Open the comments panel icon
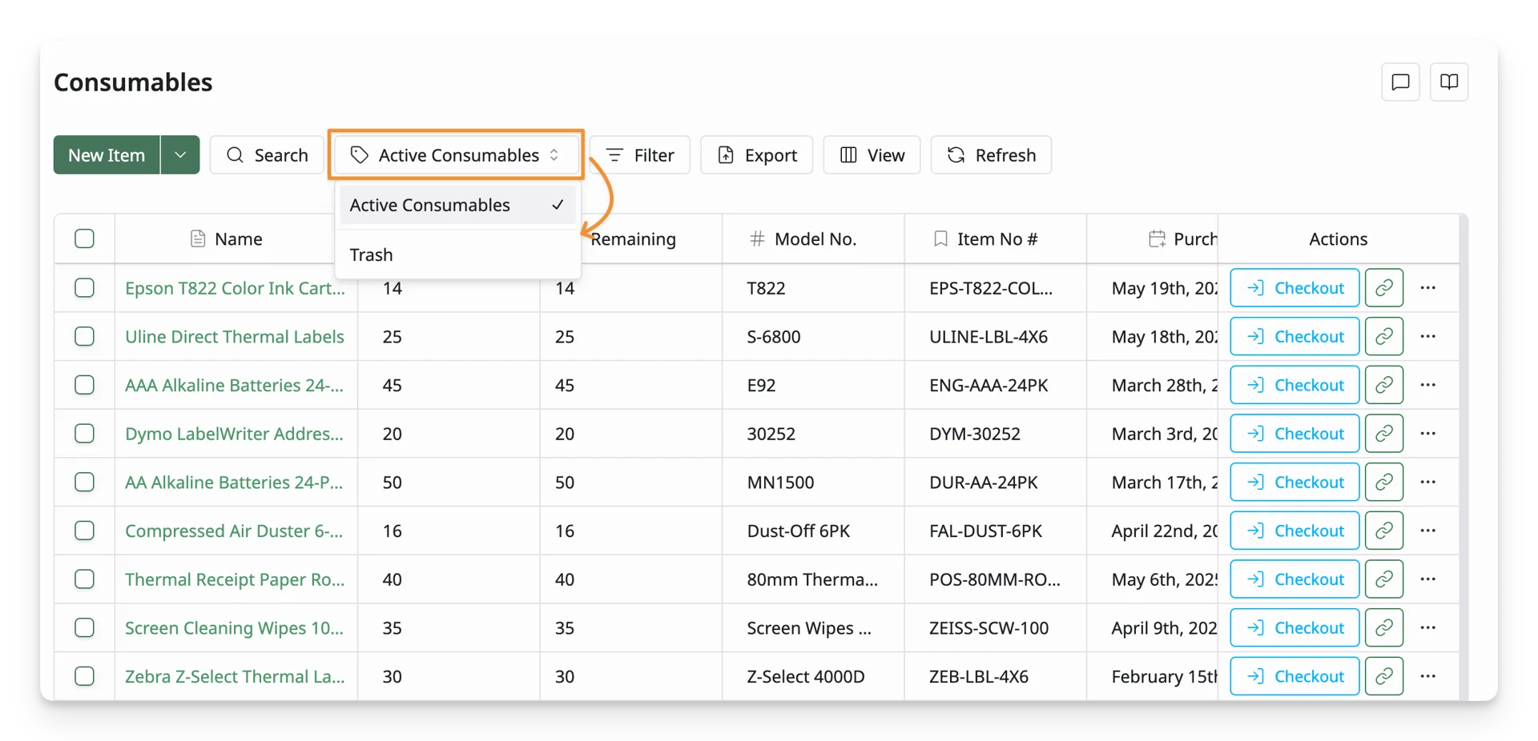Screen dimensions: 1538x741 click(1400, 82)
